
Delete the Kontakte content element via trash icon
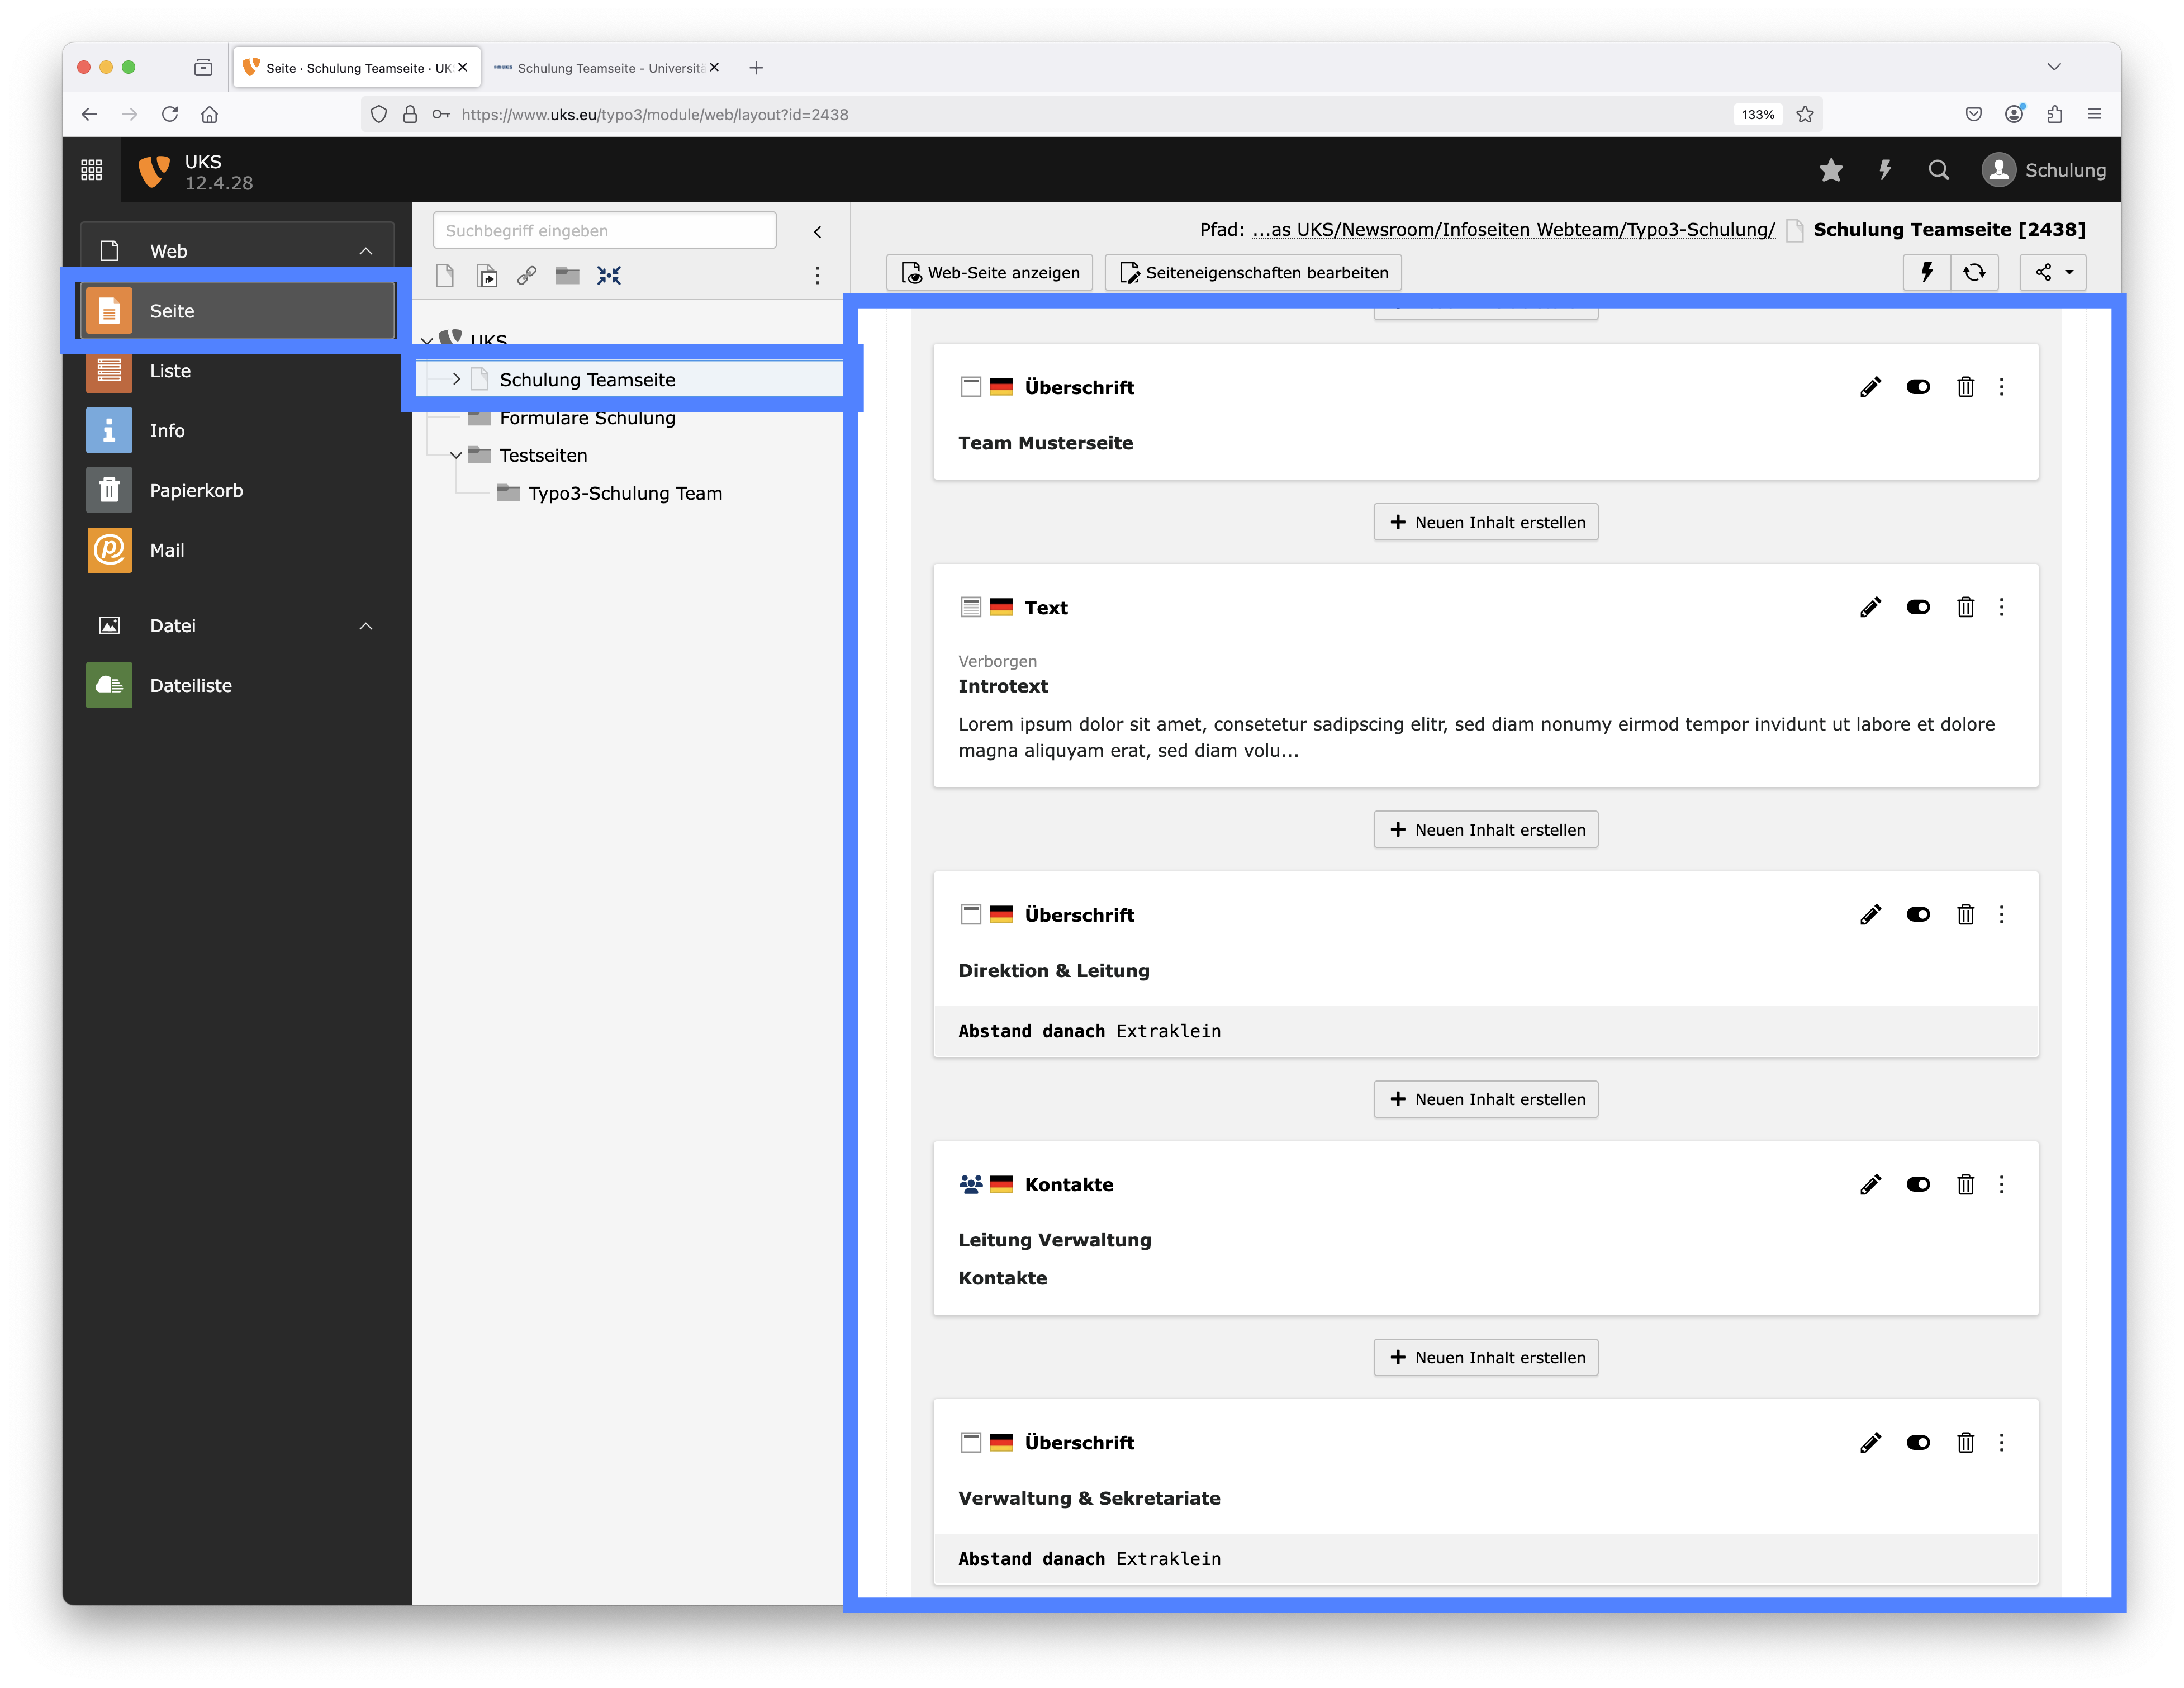(x=1965, y=1184)
